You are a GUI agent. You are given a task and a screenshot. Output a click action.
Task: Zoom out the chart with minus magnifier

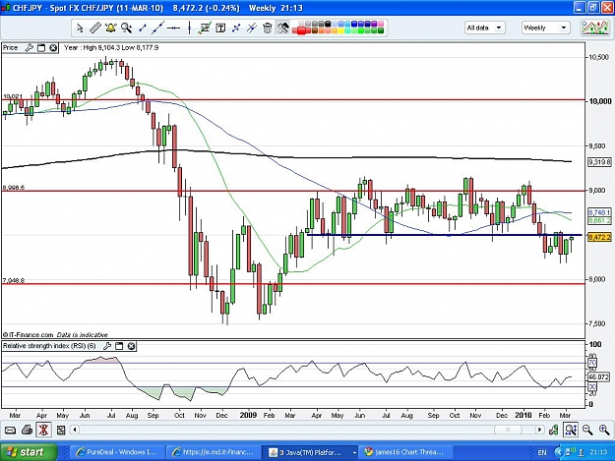587,431
